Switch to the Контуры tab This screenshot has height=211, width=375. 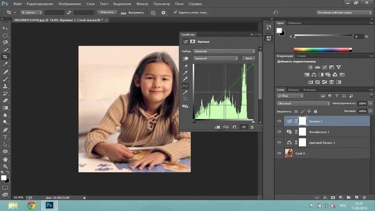pos(309,90)
